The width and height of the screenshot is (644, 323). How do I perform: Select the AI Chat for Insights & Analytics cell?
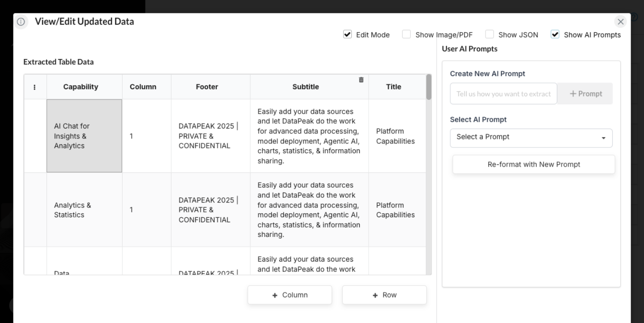pos(85,136)
